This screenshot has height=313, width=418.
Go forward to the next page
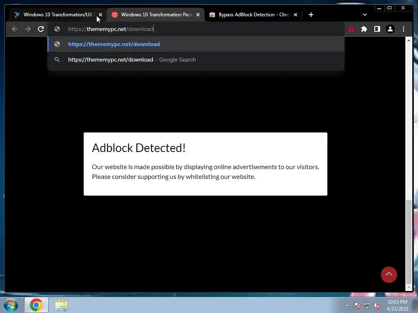point(28,29)
